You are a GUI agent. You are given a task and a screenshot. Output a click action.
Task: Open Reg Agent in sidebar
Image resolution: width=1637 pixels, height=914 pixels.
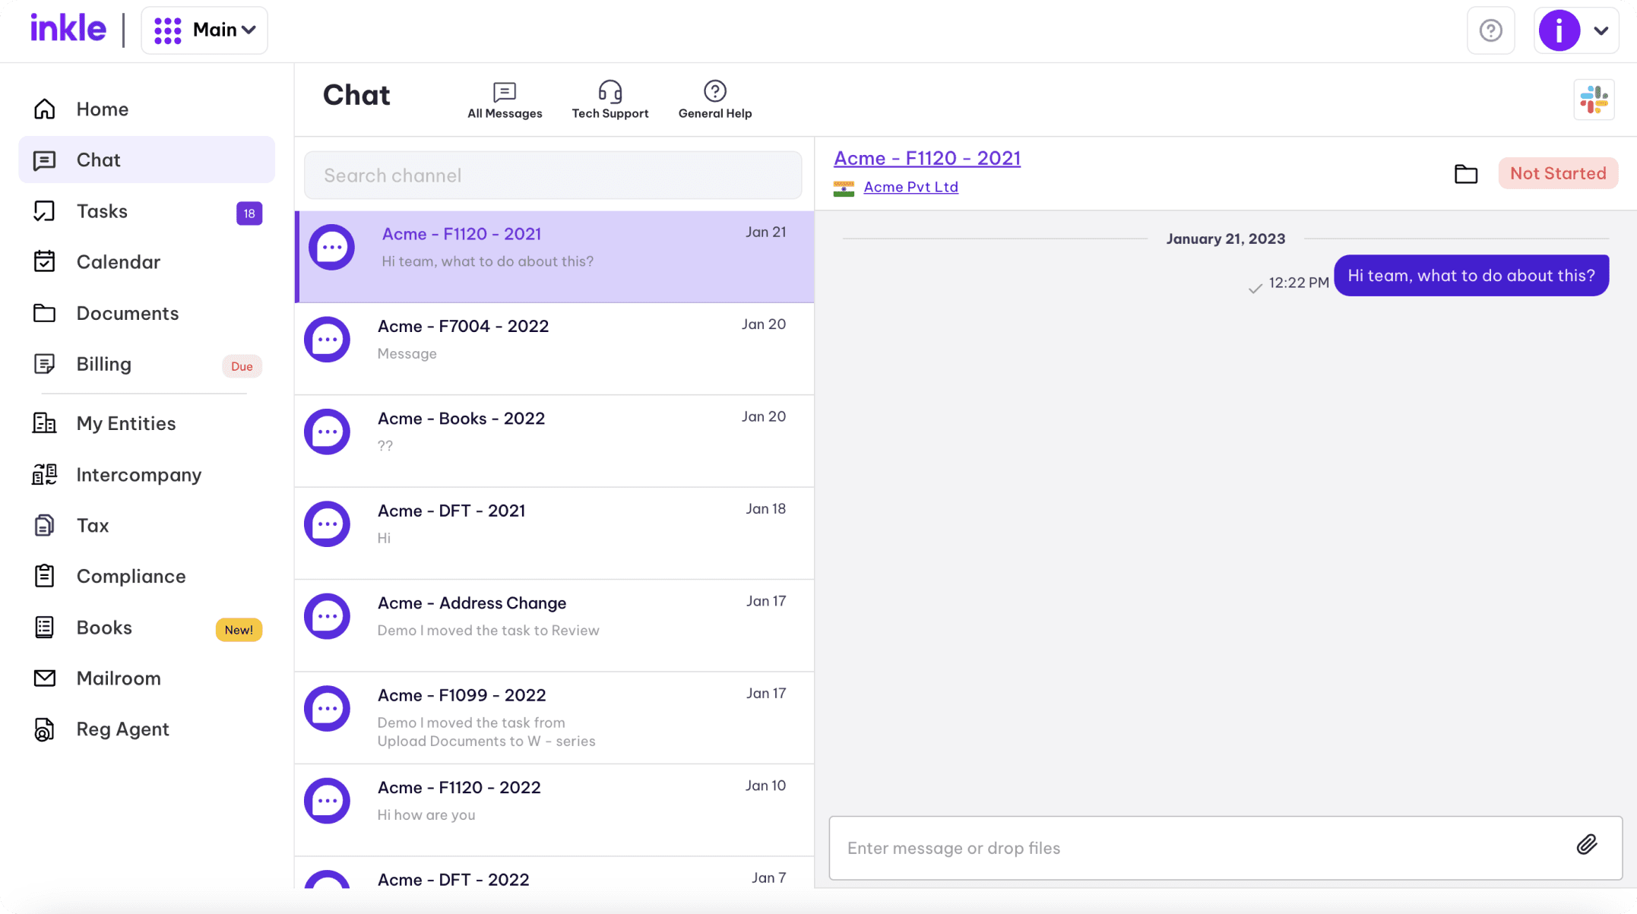pyautogui.click(x=122, y=729)
